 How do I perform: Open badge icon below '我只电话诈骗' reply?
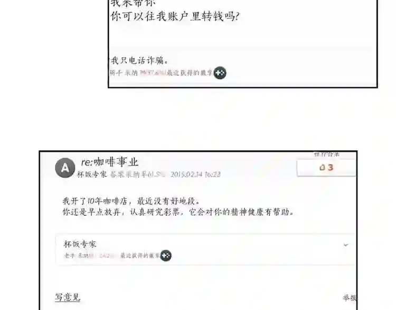click(x=220, y=73)
